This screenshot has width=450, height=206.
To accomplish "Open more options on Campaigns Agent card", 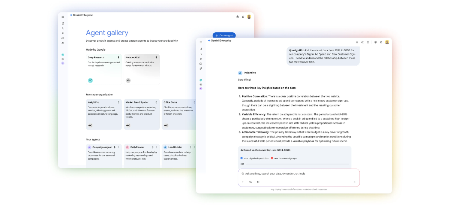I will point(119,147).
